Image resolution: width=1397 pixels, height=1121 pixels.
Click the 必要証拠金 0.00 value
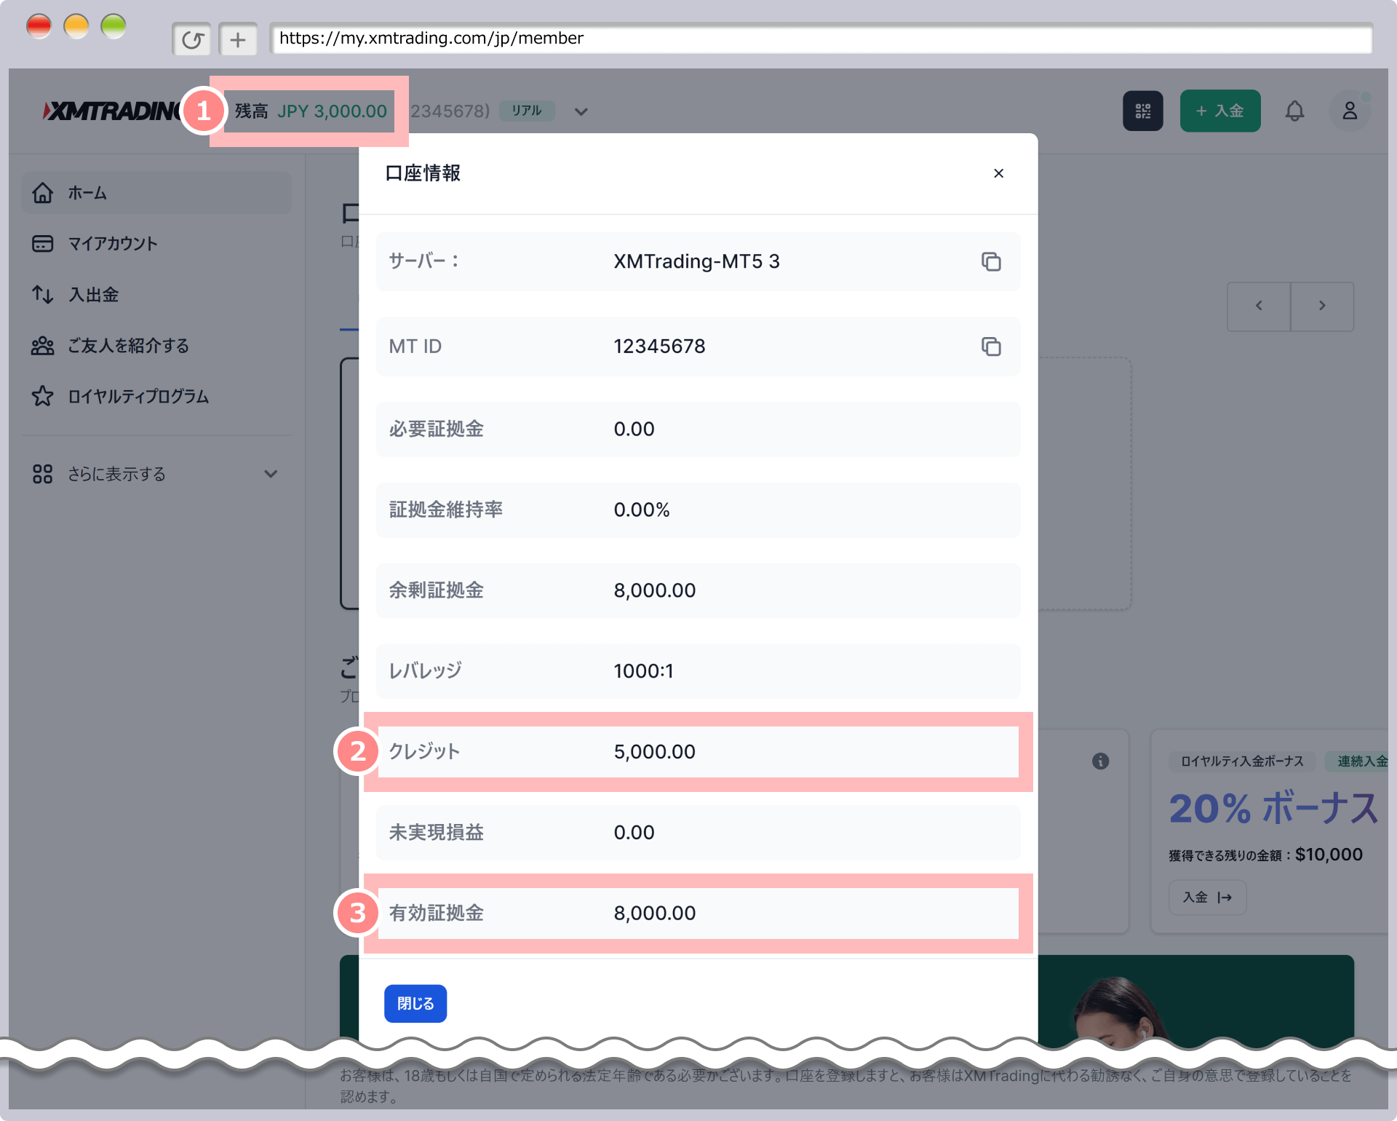tap(634, 429)
